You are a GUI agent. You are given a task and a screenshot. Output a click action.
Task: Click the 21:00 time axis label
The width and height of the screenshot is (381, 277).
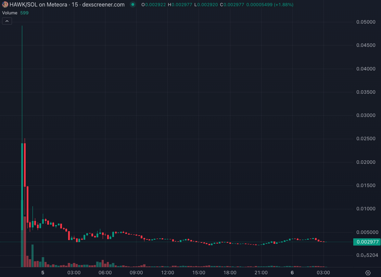(261, 273)
